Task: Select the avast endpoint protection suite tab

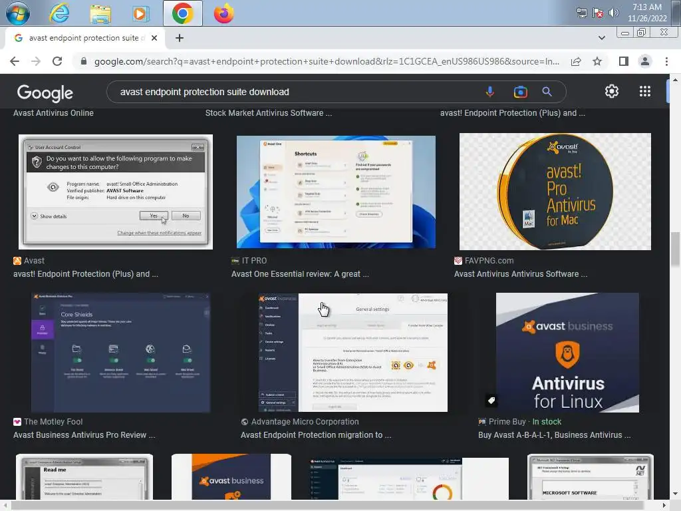Action: point(84,38)
